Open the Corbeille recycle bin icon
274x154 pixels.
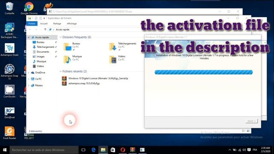(x=9, y=8)
